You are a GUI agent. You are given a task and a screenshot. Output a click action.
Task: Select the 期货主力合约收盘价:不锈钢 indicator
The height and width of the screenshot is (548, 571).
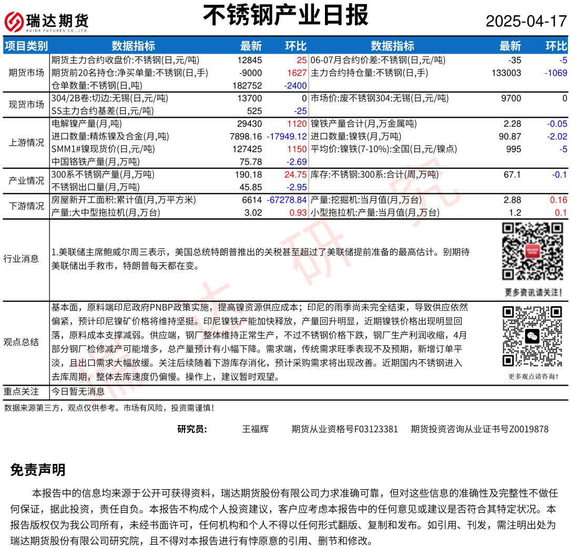(125, 60)
